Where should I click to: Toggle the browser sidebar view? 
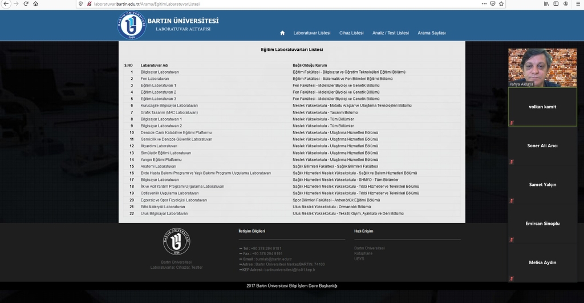tap(556, 3)
